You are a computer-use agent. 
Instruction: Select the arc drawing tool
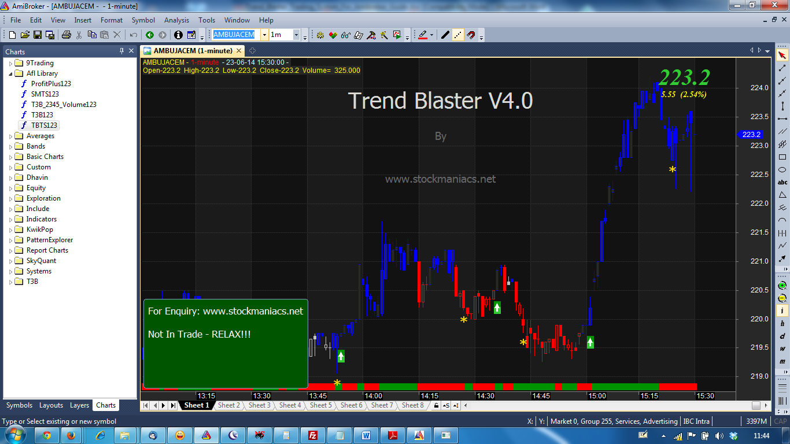[x=782, y=221]
